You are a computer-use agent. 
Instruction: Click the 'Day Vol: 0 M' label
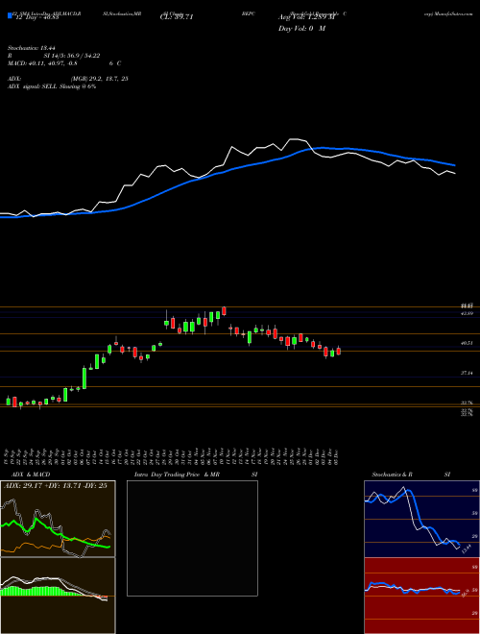tap(301, 29)
